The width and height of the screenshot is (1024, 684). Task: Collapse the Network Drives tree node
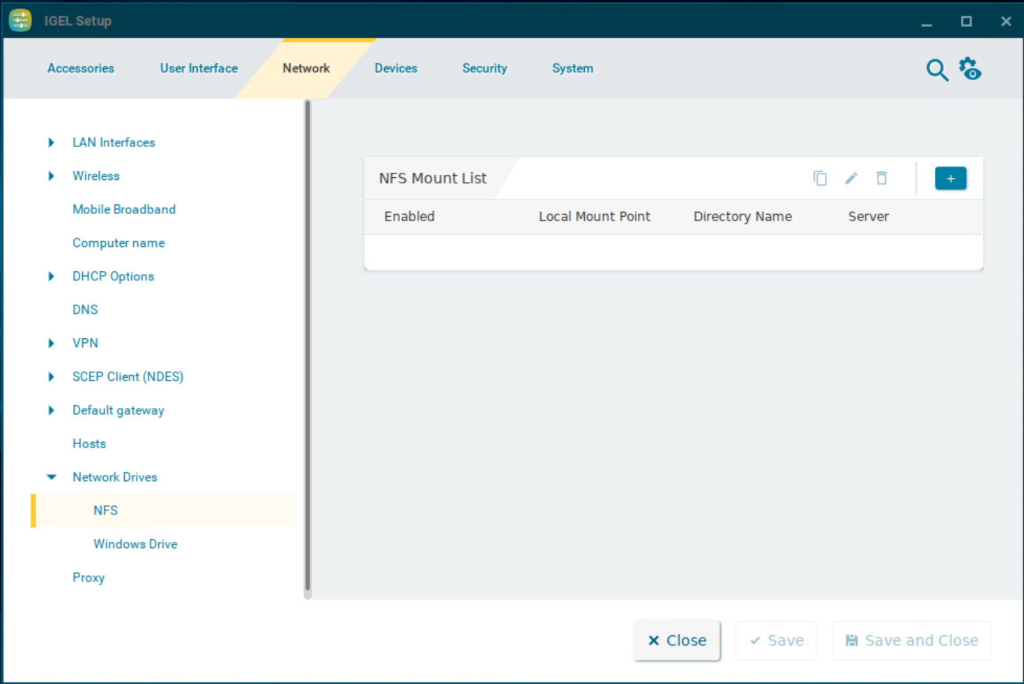point(51,478)
